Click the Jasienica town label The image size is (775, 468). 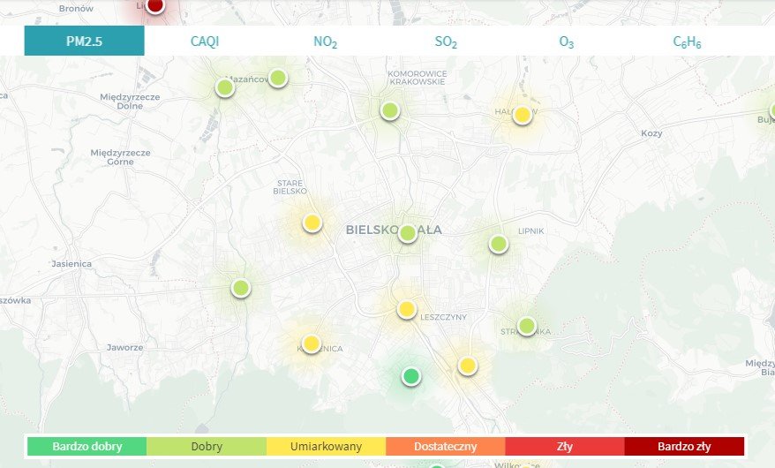(x=71, y=264)
